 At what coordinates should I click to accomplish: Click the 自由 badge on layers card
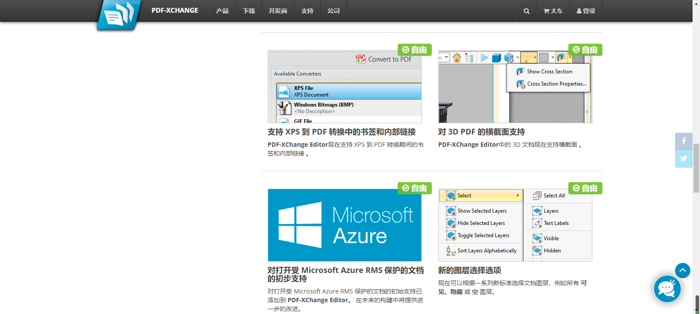tap(585, 188)
